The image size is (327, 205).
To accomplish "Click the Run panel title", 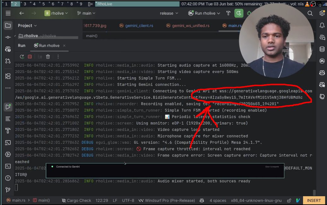I will [x=21, y=46].
